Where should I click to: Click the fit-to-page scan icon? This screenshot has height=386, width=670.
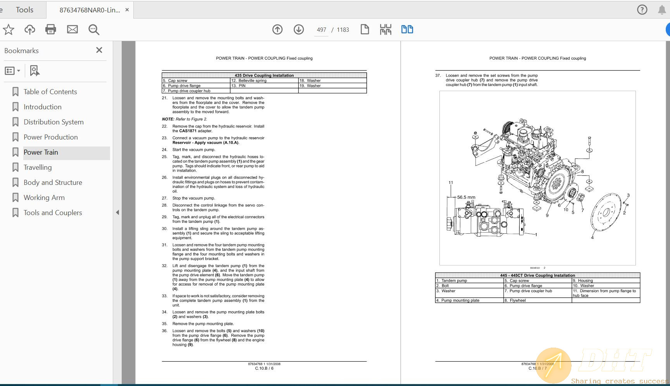click(x=386, y=29)
